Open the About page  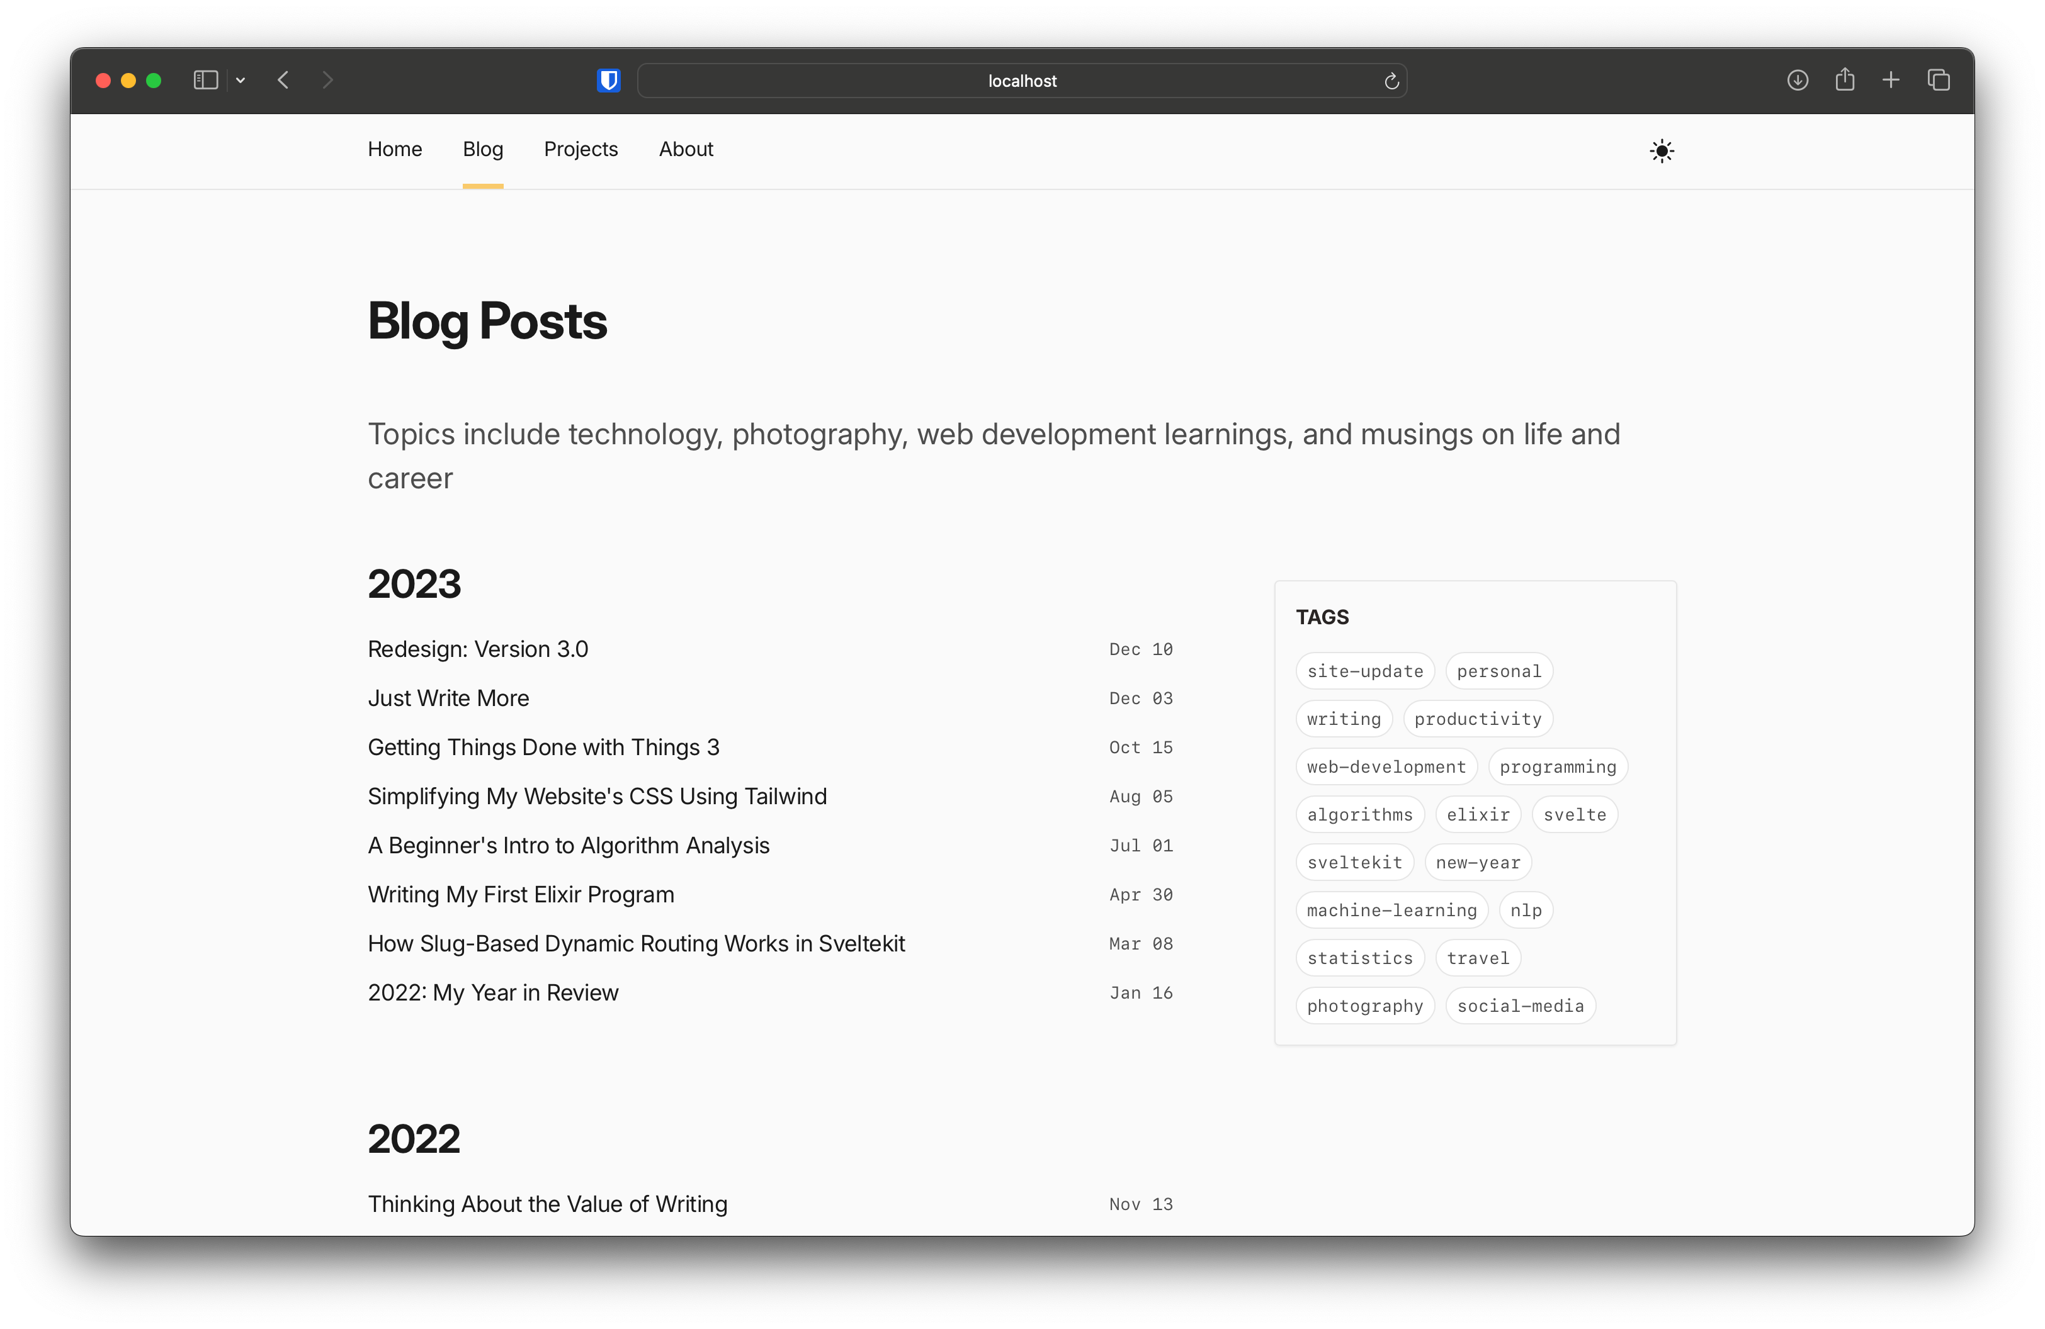tap(686, 149)
